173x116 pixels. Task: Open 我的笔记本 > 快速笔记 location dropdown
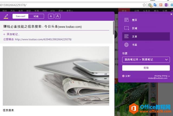[x=146, y=60]
